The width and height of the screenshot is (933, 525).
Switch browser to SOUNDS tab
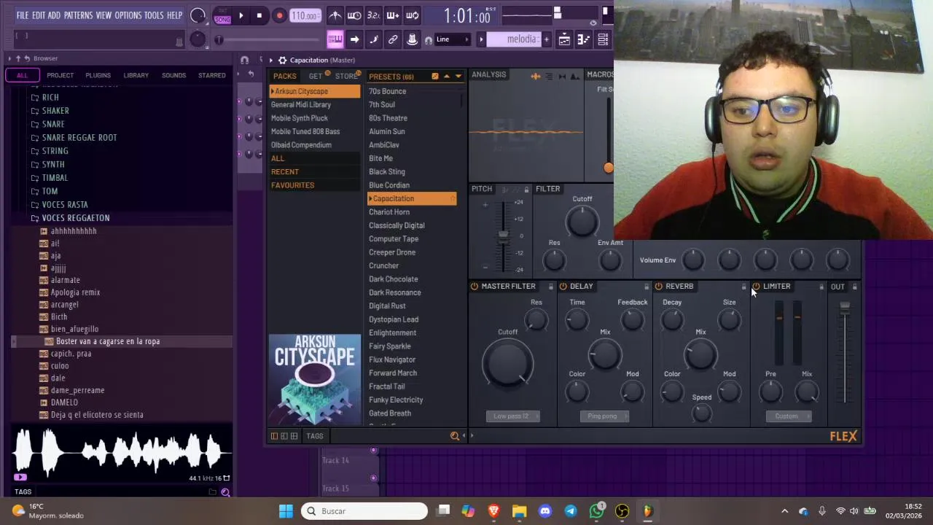tap(173, 75)
